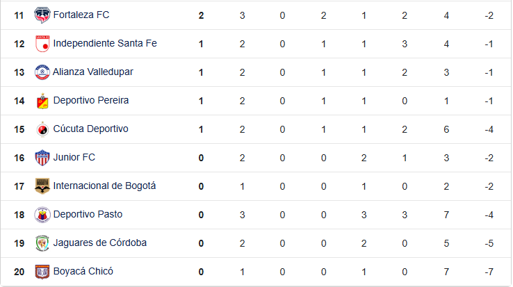The width and height of the screenshot is (513, 287).
Task: Click the Cúcuta Deportivo crest icon
Action: [42, 129]
